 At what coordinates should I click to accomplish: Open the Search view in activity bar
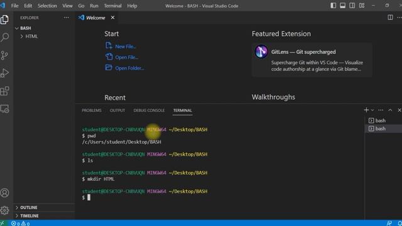coord(4,38)
